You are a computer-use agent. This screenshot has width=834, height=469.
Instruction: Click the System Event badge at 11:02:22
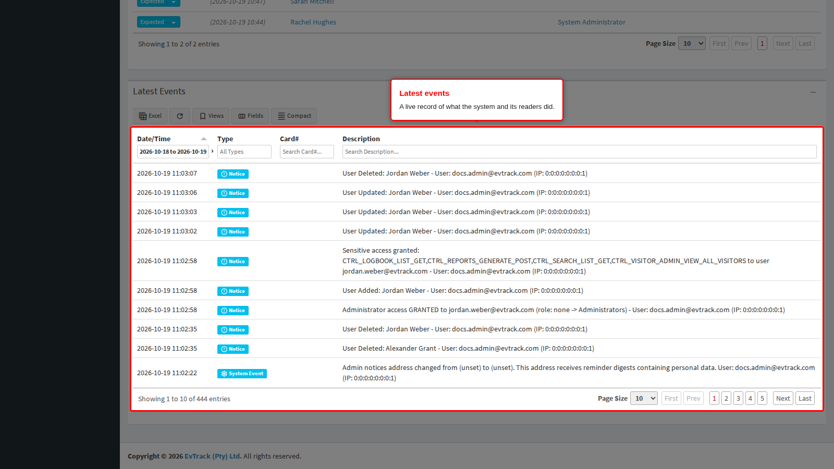pos(242,374)
